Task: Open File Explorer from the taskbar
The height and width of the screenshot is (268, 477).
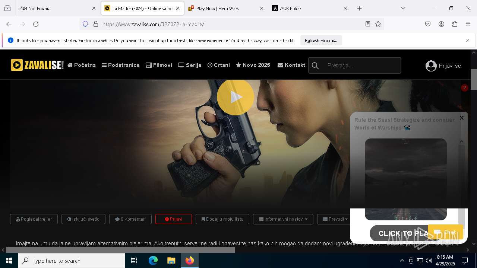Action: (x=171, y=261)
